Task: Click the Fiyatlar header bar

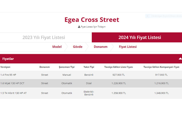Action: (x=79, y=59)
